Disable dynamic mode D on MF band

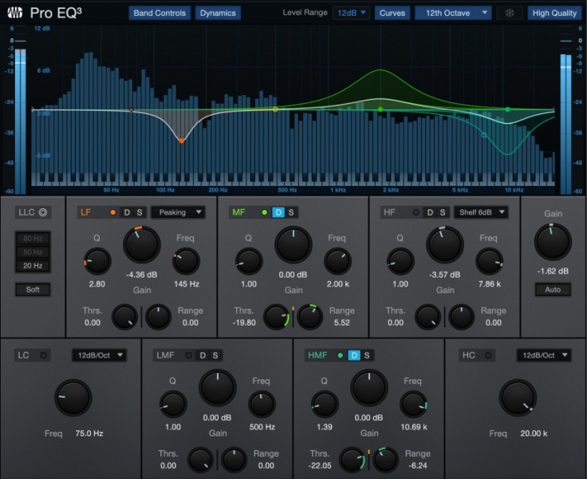(x=278, y=212)
